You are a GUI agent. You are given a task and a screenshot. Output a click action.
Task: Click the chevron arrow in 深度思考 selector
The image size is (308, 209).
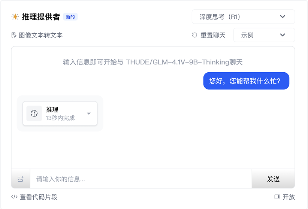(x=283, y=17)
